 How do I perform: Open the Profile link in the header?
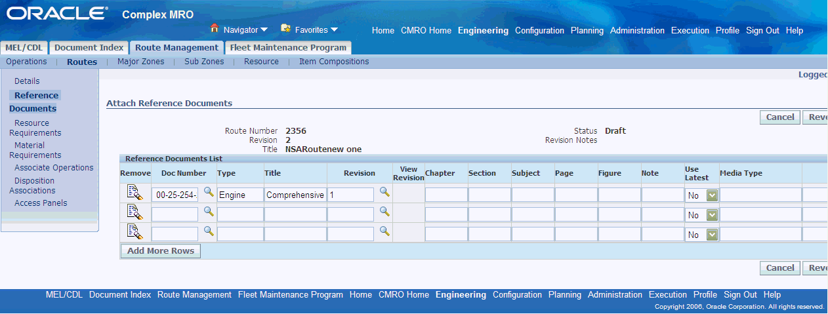pyautogui.click(x=728, y=31)
